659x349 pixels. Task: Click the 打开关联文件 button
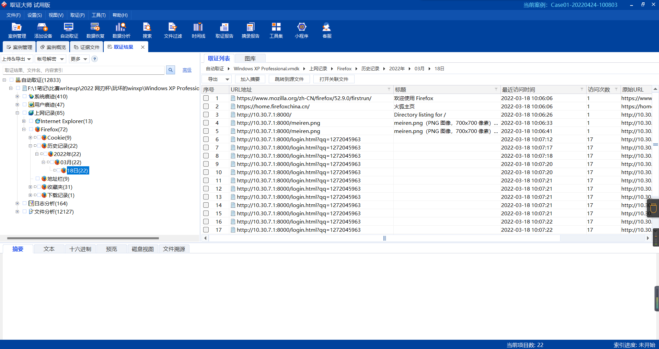click(x=334, y=79)
